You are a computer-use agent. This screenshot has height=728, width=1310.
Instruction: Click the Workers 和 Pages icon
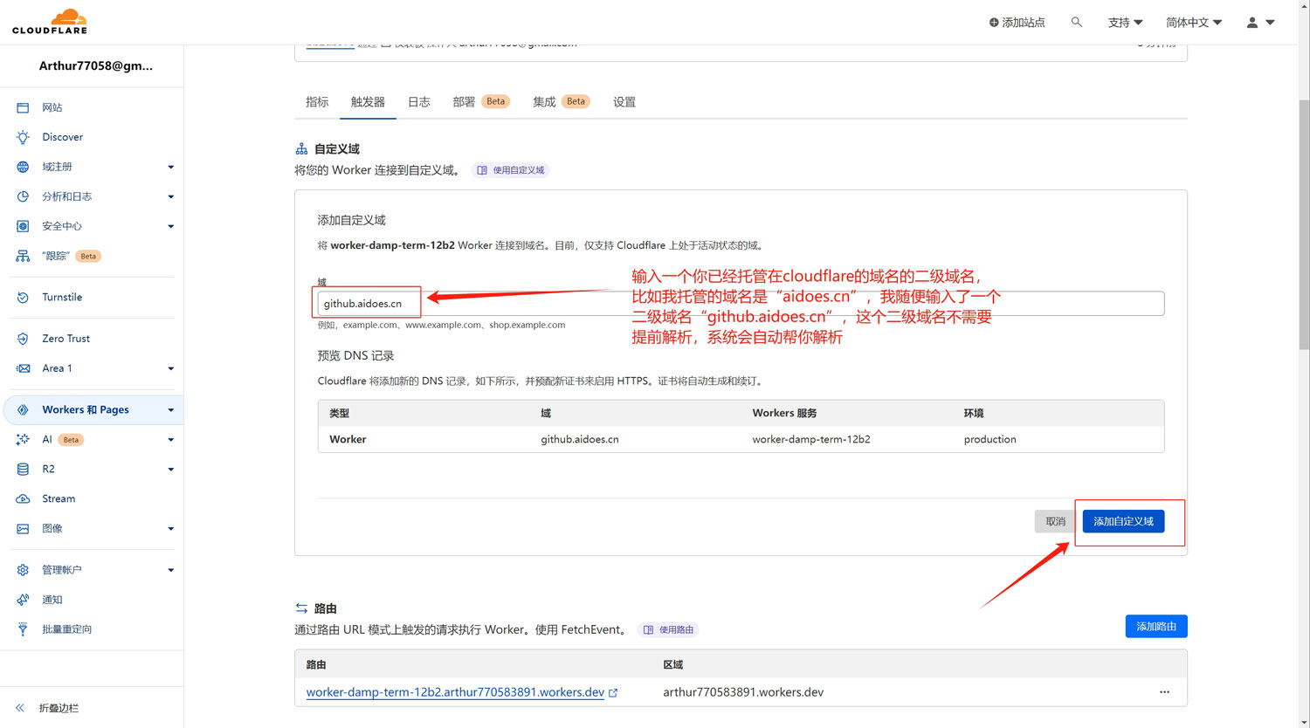pyautogui.click(x=23, y=409)
